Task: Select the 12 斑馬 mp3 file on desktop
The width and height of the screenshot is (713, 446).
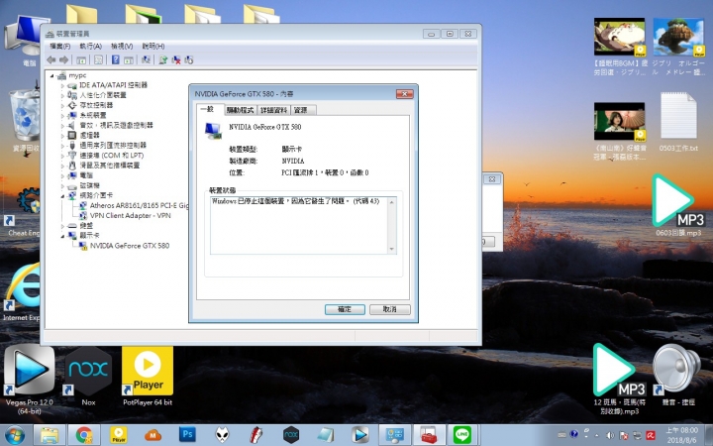Action: [x=619, y=379]
